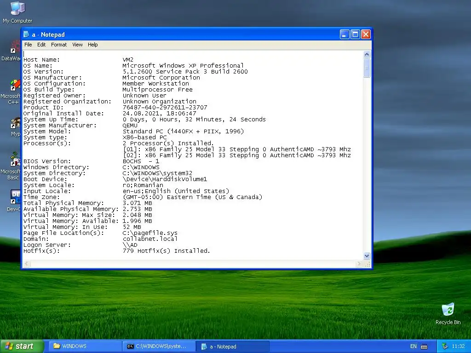The height and width of the screenshot is (353, 471).
Task: Click the Available Physical Memory value 2.753 MB
Action: (137, 209)
